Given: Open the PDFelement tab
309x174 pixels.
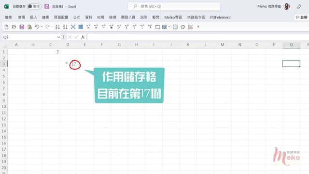Looking at the screenshot, I should [x=220, y=17].
